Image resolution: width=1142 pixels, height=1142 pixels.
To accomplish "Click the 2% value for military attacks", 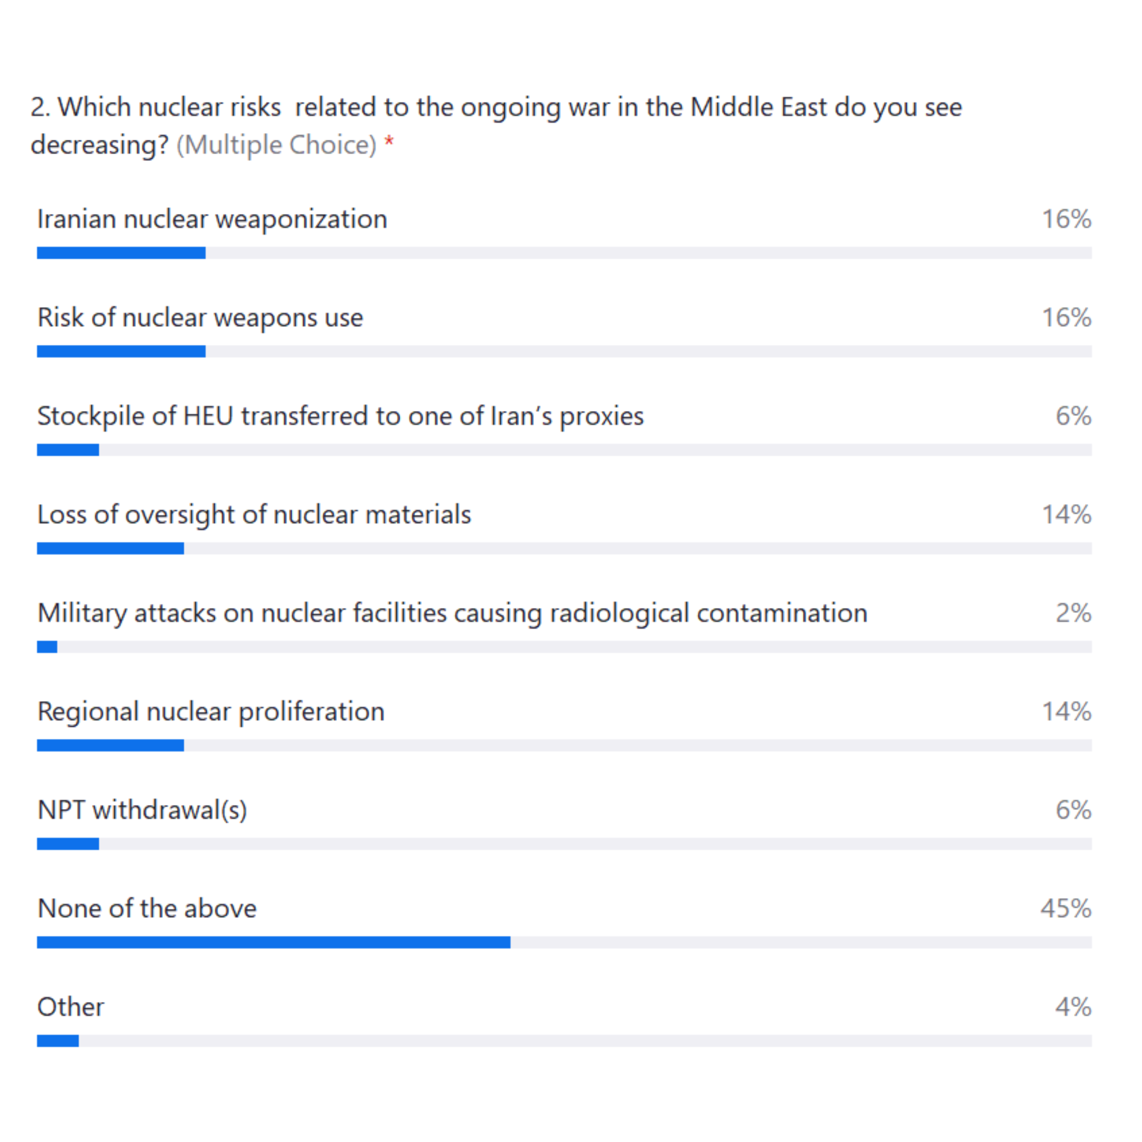I will point(1073,613).
